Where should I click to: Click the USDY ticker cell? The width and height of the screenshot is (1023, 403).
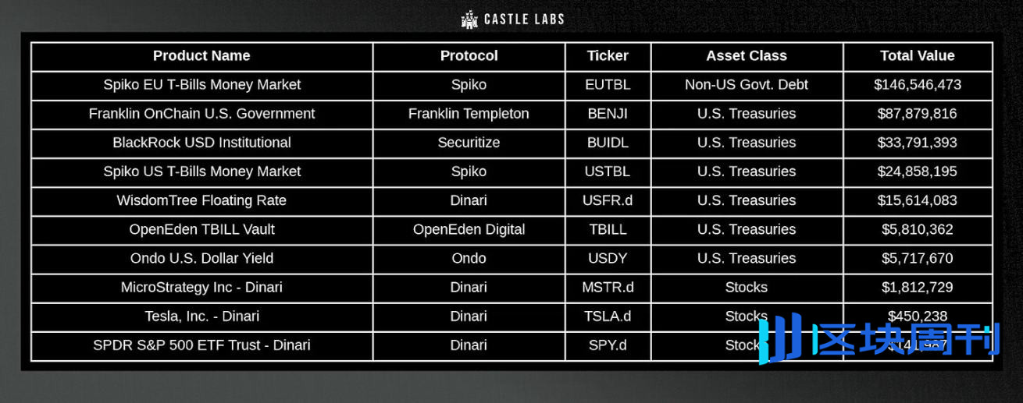point(608,259)
